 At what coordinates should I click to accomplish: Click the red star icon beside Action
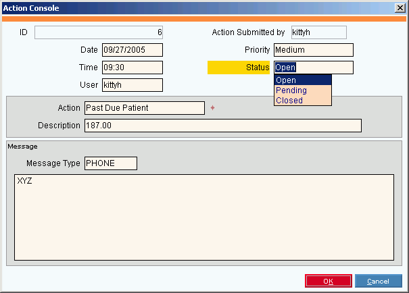[x=212, y=108]
